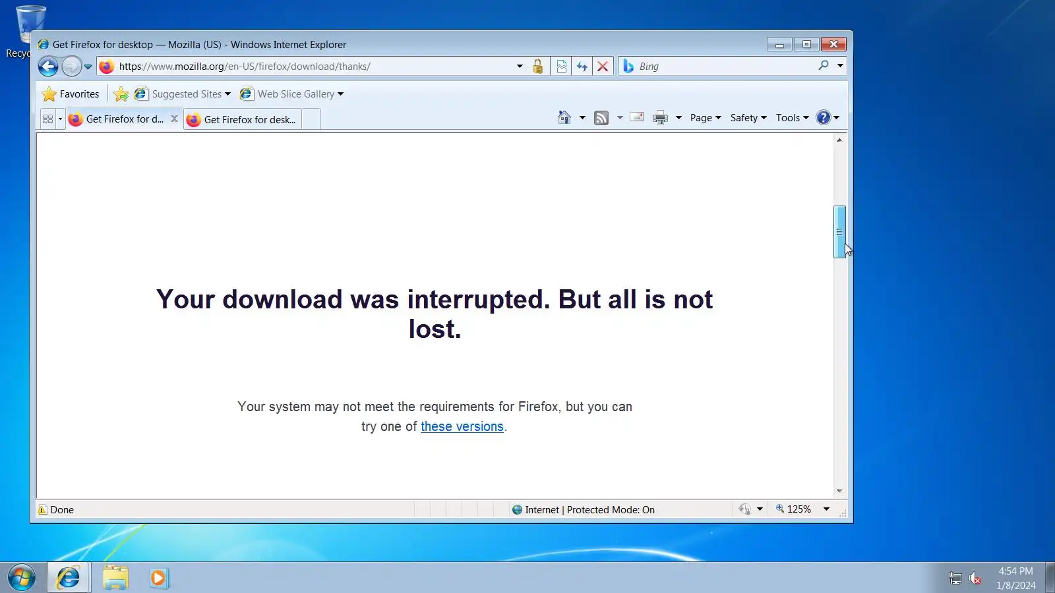
Task: Click the Home icon in command bar
Action: tap(564, 118)
